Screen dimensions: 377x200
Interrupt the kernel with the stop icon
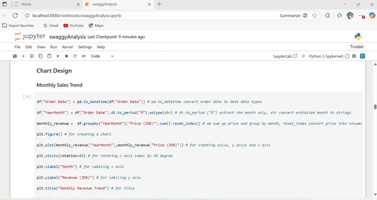(x=67, y=56)
